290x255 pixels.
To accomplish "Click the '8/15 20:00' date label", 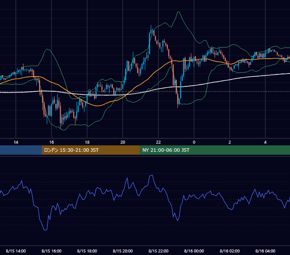I will tap(123, 251).
